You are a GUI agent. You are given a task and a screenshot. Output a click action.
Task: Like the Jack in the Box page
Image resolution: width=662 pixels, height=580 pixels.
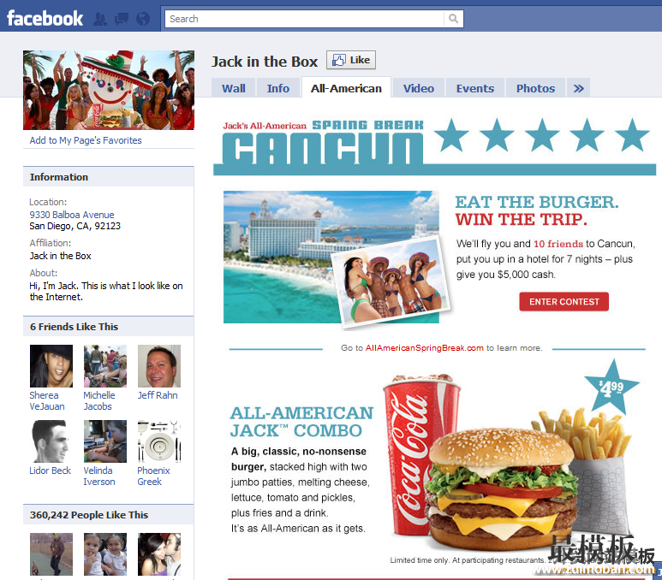pos(351,60)
